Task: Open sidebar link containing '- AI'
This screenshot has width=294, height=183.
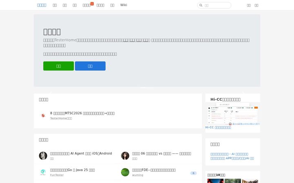Action: point(229,154)
